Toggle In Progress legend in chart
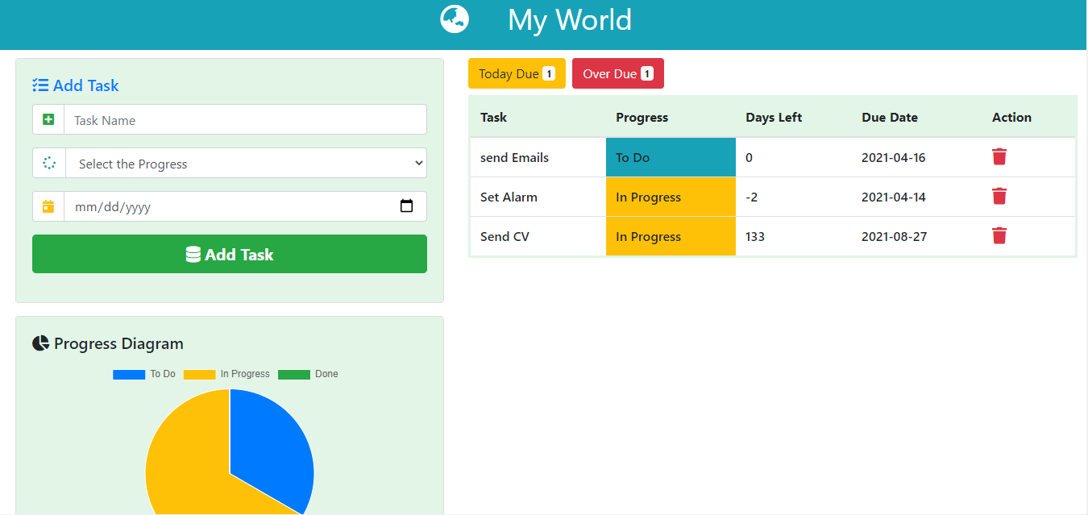Viewport: 1088px width, 515px height. (226, 374)
